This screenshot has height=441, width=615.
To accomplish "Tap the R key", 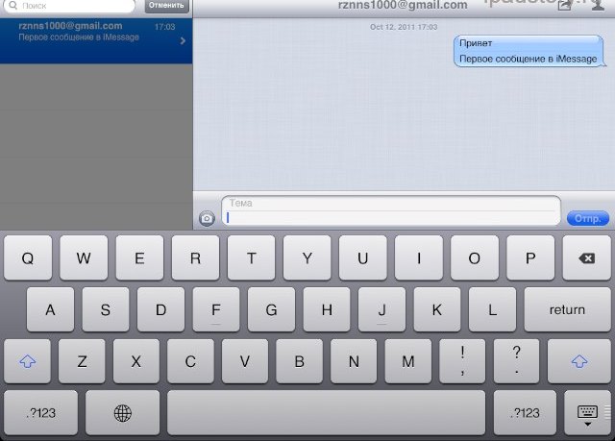I will (x=195, y=257).
